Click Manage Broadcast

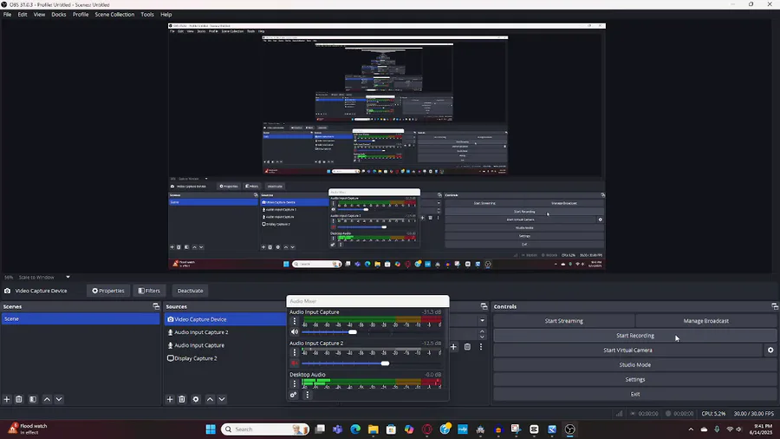[705, 321]
